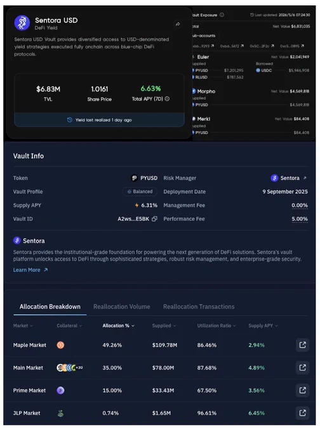
Task: Click the Management Fee 0.00% value
Action: click(300, 205)
